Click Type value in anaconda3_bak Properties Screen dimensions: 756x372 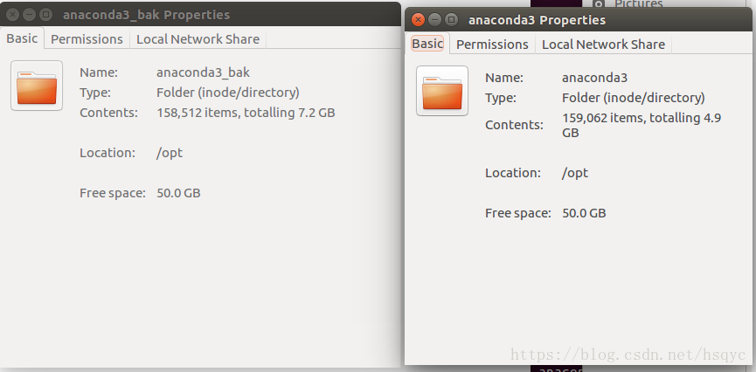tap(227, 93)
